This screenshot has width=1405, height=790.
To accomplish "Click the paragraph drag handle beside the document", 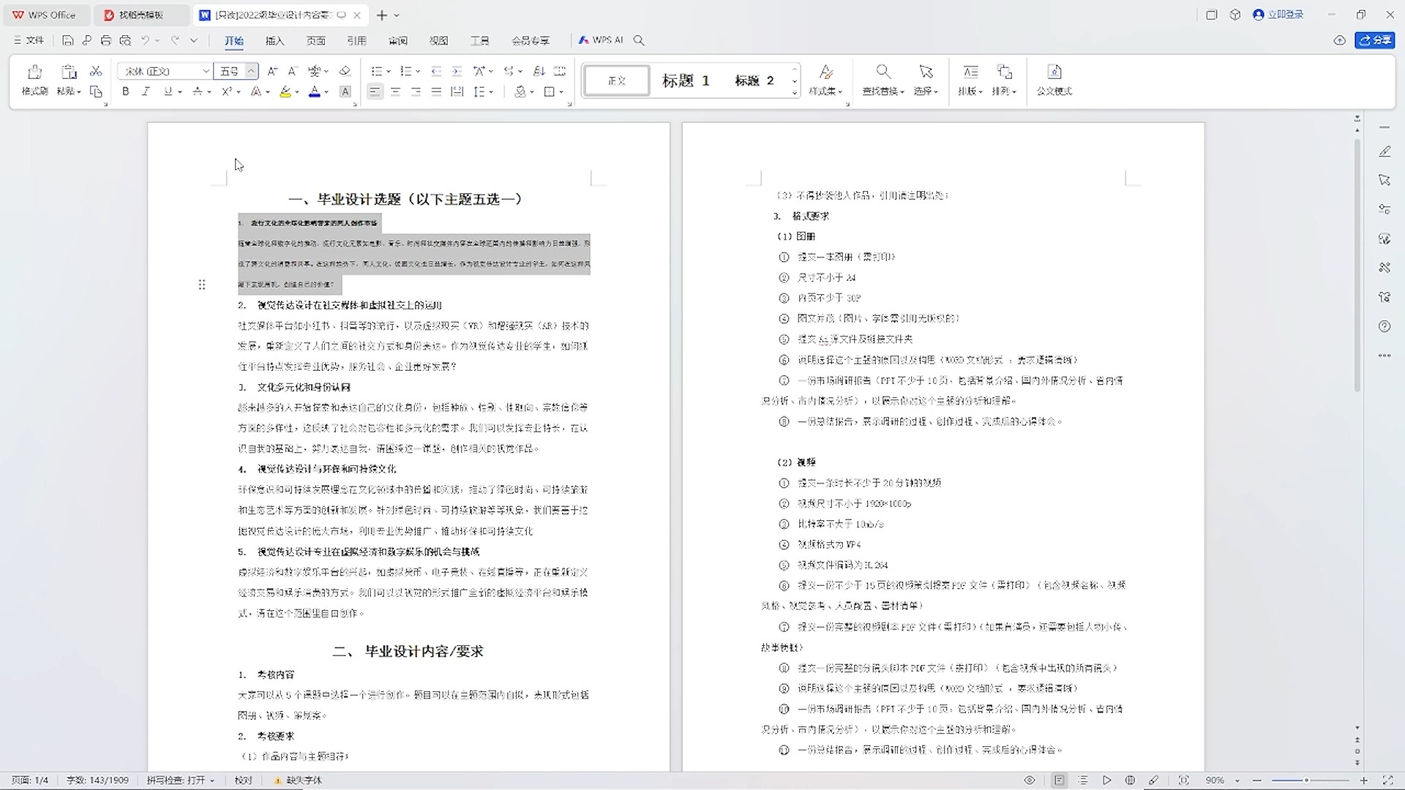I will coord(202,285).
